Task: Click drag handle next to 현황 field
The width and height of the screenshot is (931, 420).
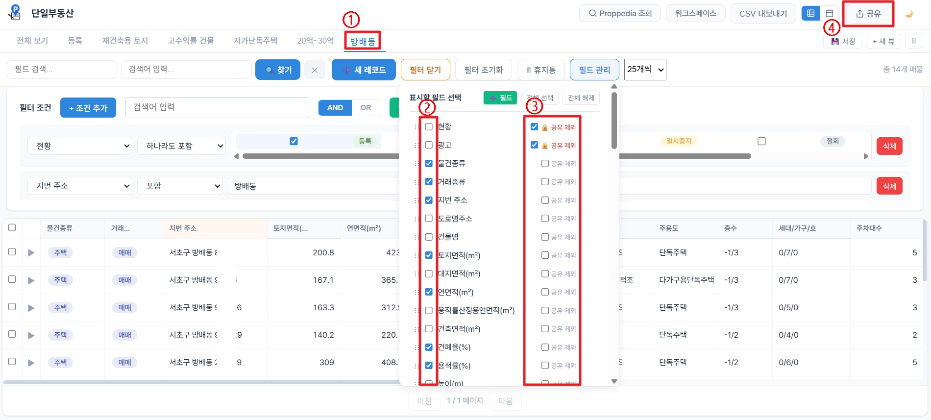Action: (416, 127)
